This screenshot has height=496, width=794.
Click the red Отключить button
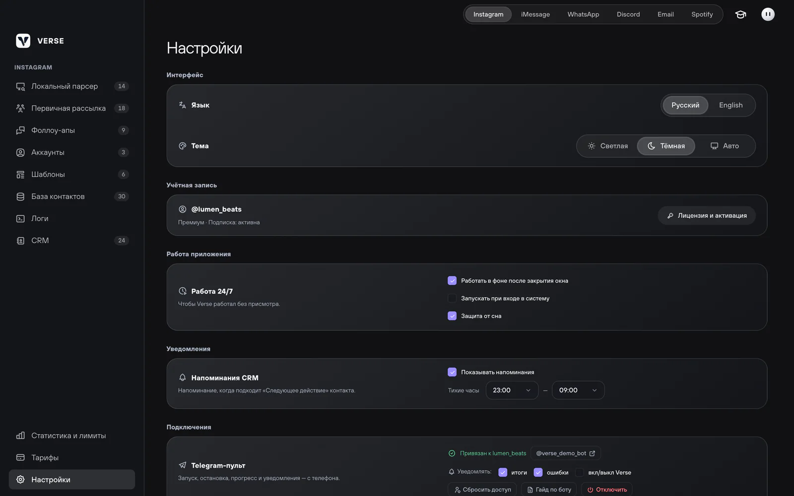point(607,490)
